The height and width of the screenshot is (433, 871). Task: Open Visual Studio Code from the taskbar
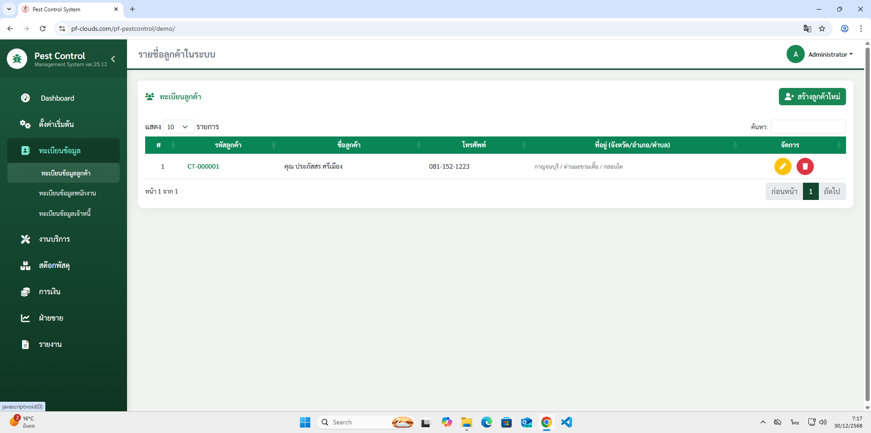tap(566, 422)
